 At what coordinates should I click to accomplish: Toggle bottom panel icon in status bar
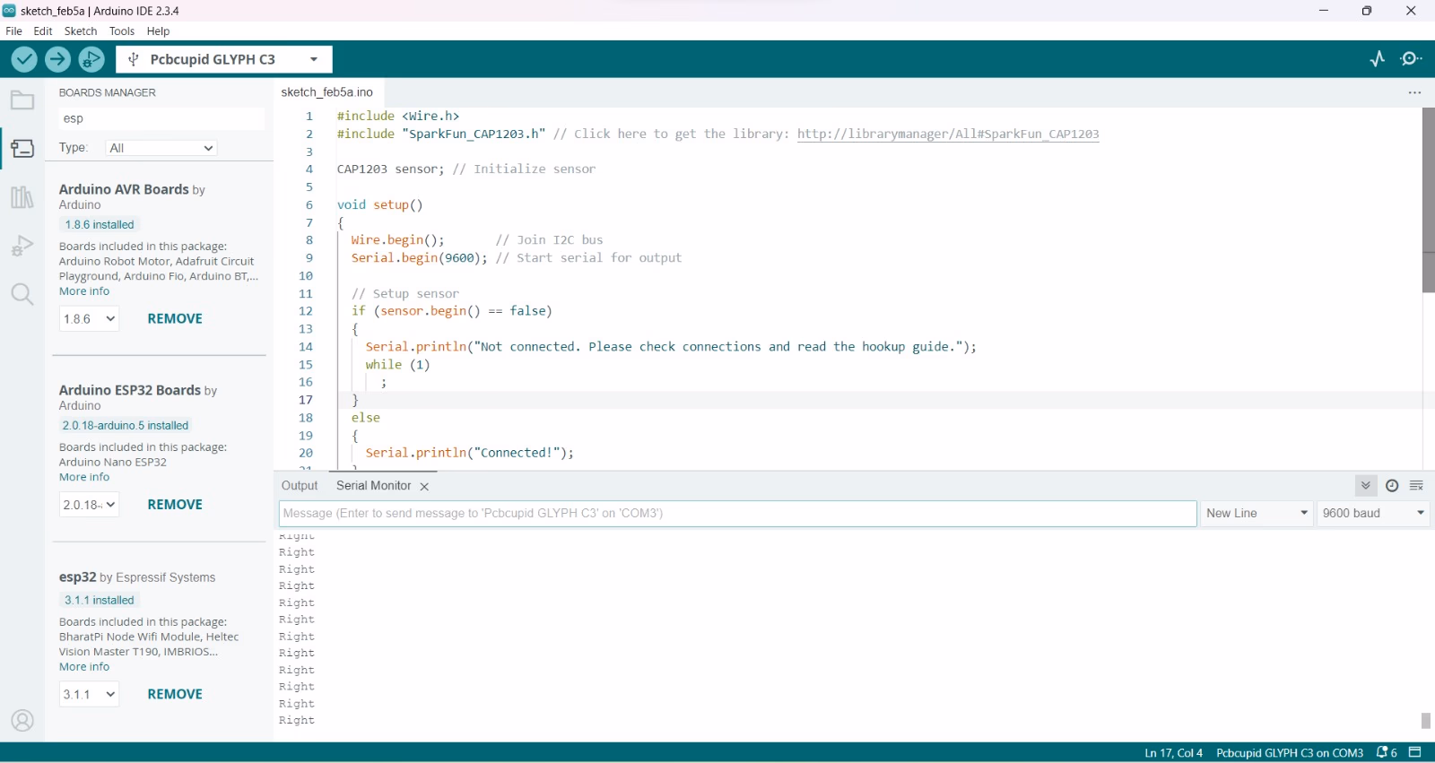[1415, 752]
